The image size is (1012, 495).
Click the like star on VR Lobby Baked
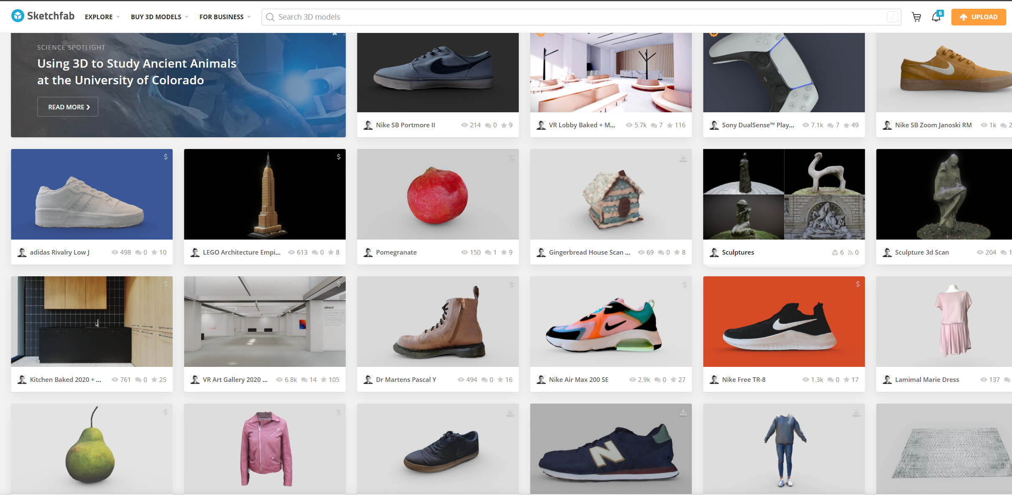(x=670, y=125)
